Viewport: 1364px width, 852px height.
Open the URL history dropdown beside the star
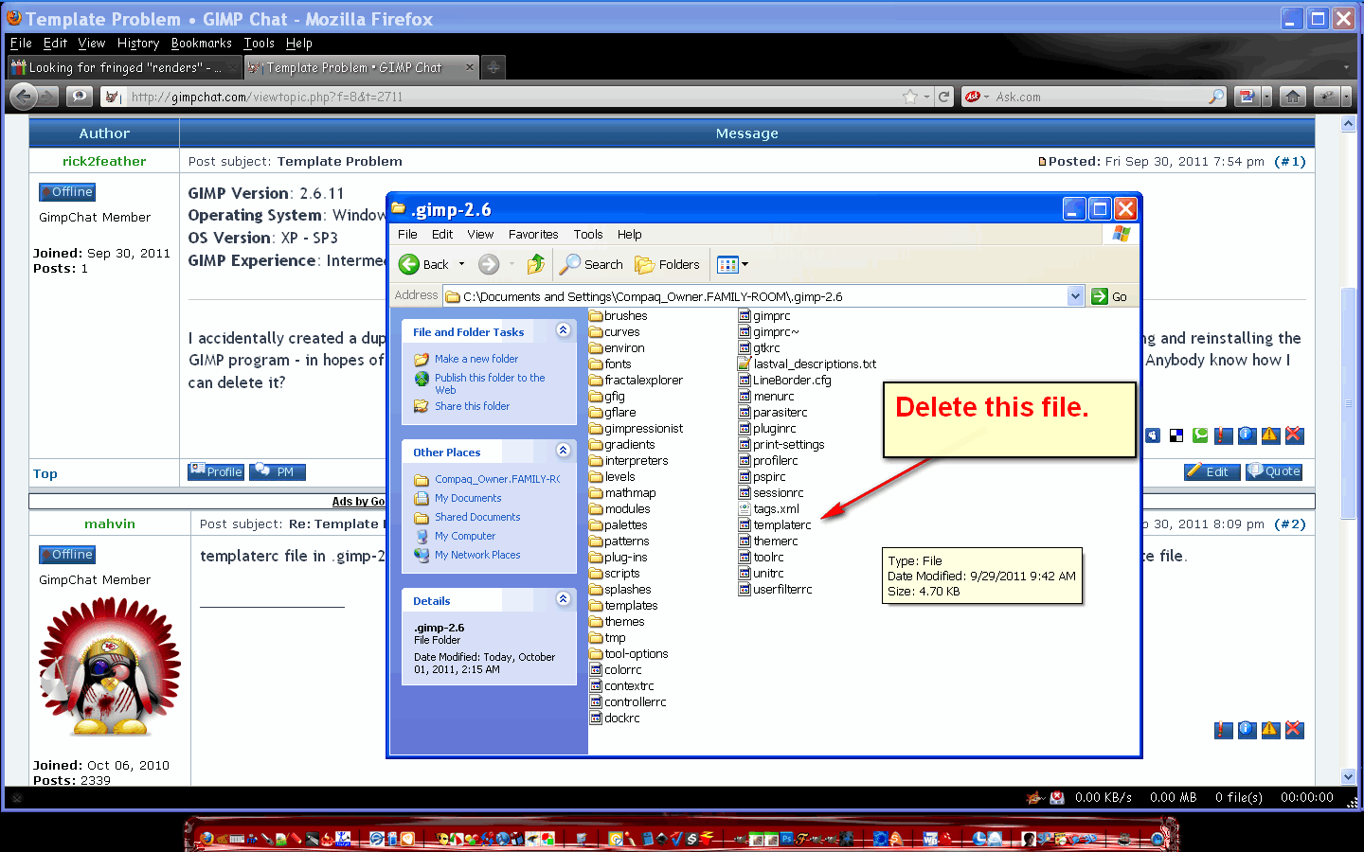point(926,97)
